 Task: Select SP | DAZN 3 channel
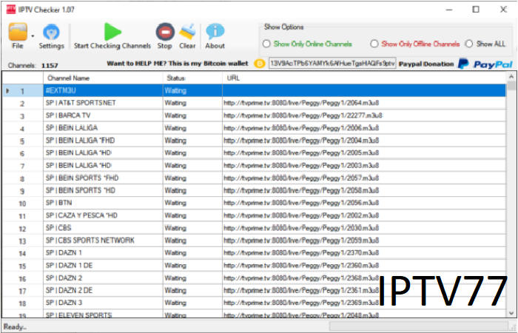(x=103, y=303)
